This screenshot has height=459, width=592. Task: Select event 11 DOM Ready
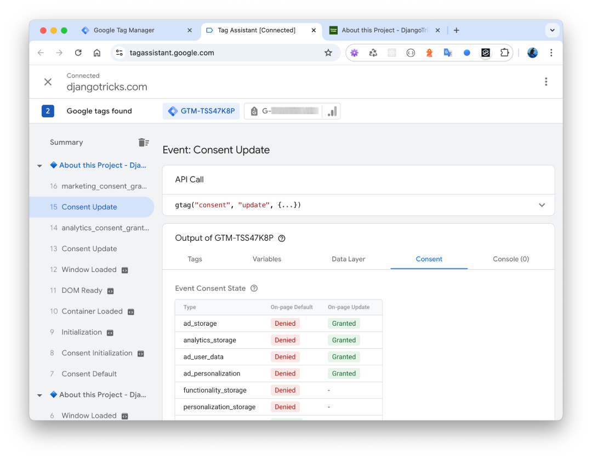92,291
